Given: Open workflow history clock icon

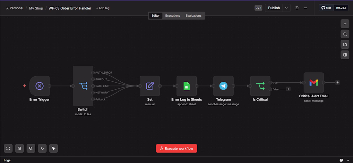Looking at the screenshot, I should pos(297,8).
